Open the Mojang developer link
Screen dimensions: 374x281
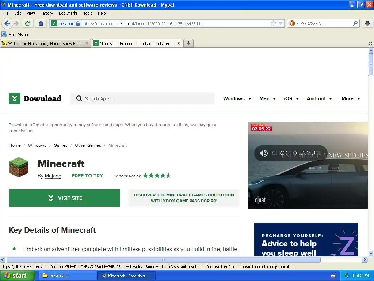(x=53, y=176)
